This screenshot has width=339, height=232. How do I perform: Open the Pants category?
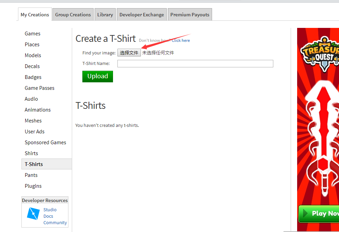[31, 175]
